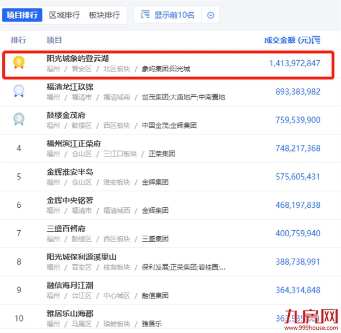Switch to 区域排行 tab
Viewport: 341px width, 333px height.
click(64, 15)
